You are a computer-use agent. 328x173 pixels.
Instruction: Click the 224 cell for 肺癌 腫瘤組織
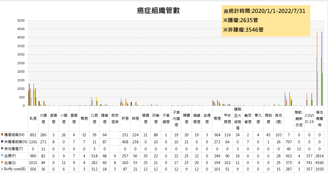[x=135, y=135]
